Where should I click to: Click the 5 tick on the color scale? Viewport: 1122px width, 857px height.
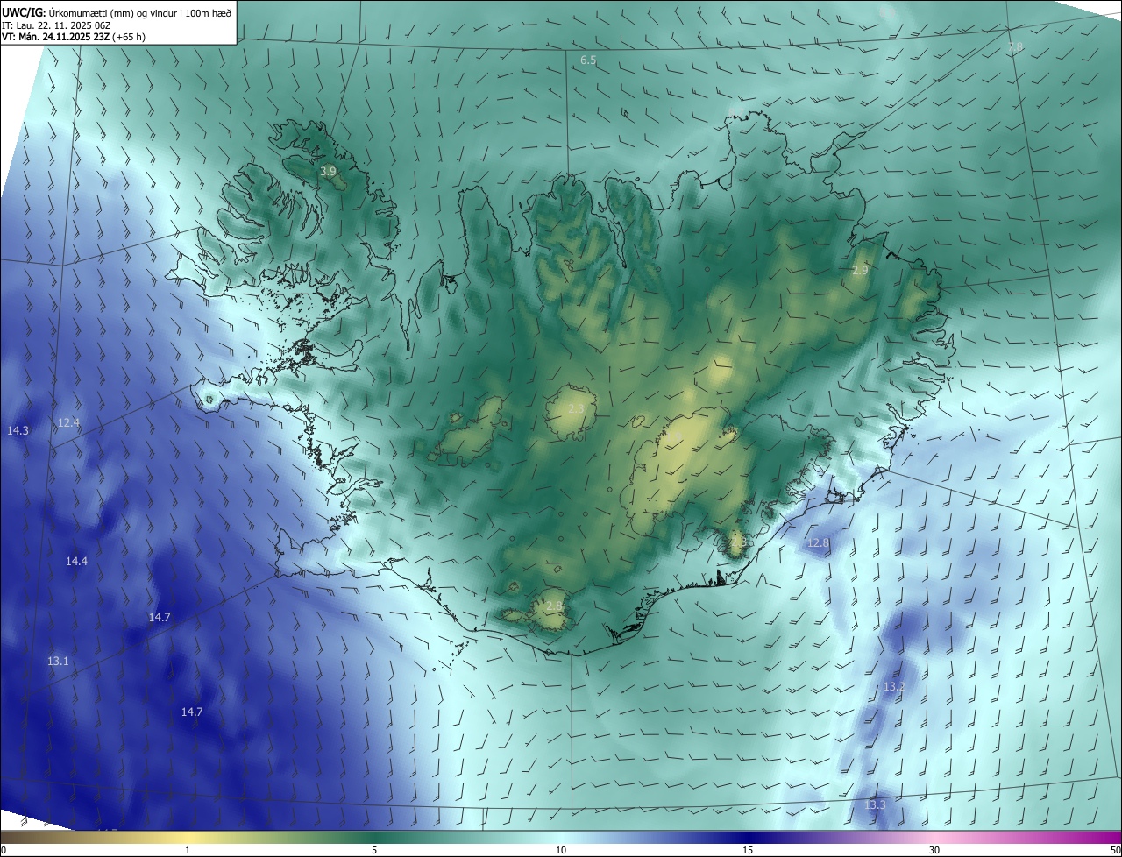[374, 850]
